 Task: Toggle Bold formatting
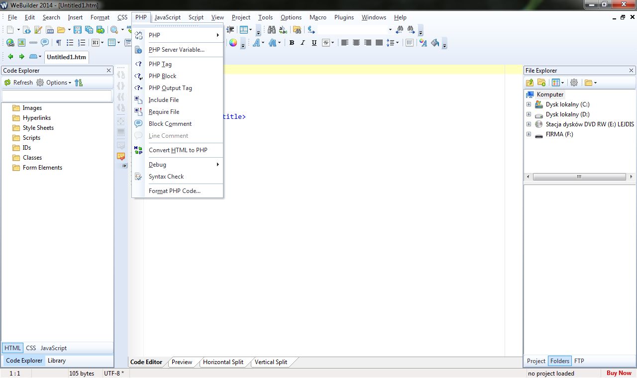click(292, 43)
